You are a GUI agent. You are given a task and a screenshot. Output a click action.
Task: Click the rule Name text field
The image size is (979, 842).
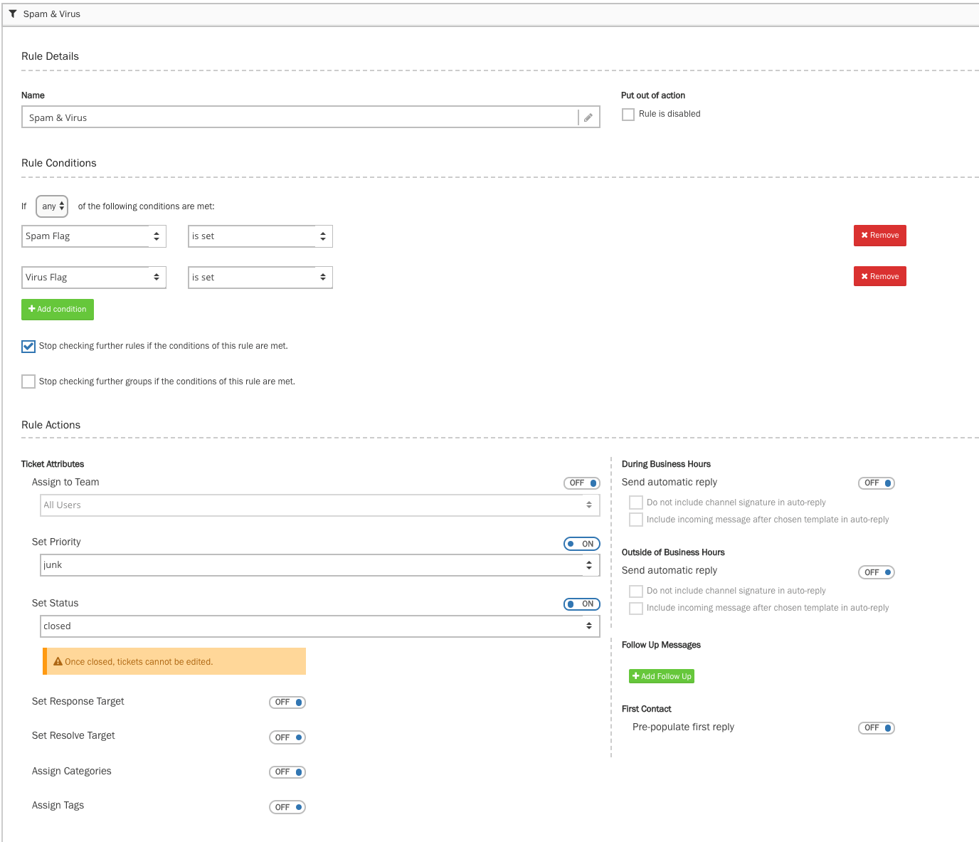299,117
